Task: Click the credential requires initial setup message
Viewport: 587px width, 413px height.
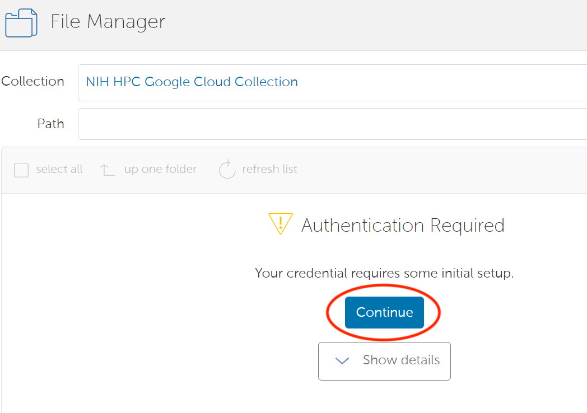Action: 384,274
